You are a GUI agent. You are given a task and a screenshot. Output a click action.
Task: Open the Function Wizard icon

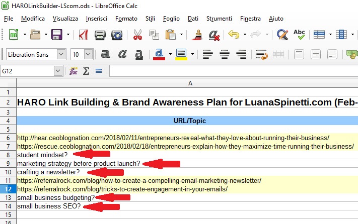click(x=74, y=71)
